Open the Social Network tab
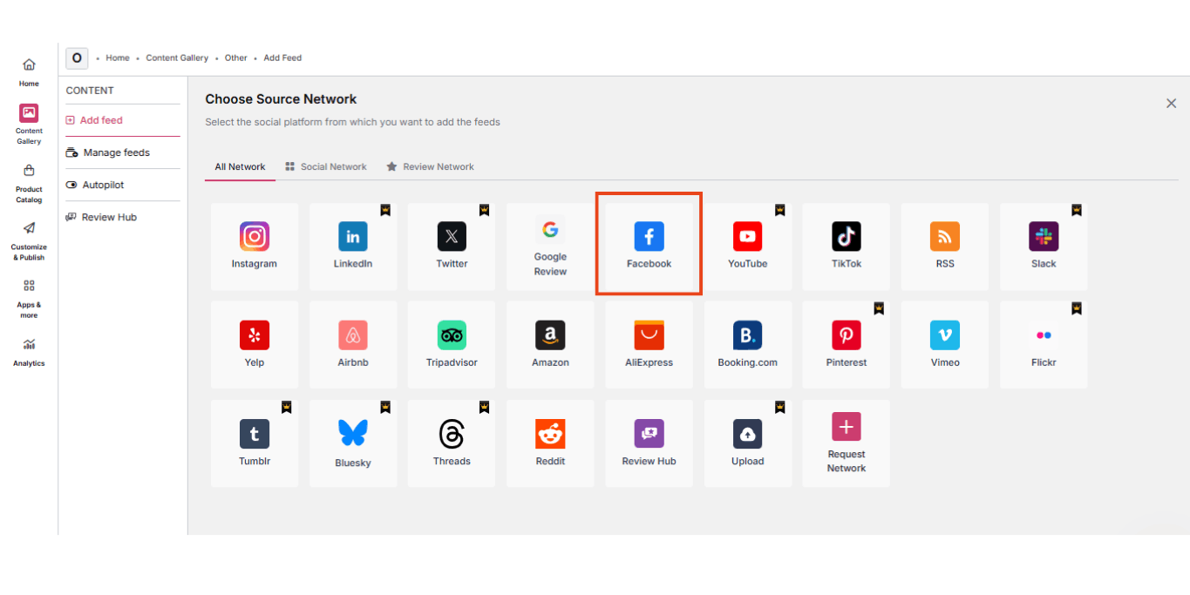 coord(326,166)
